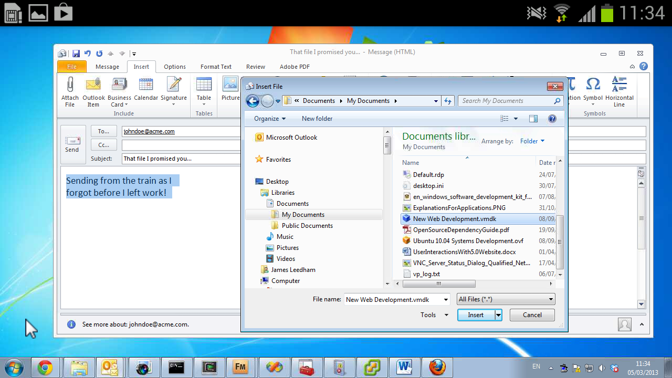This screenshot has width=672, height=378.
Task: Click the New folder button
Action: (317, 119)
